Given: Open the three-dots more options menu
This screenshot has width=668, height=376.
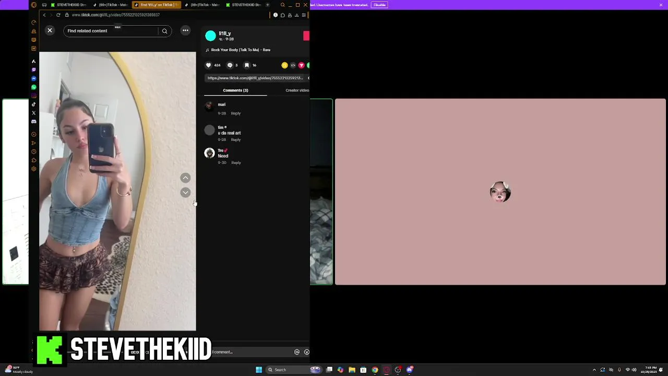Looking at the screenshot, I should tap(185, 30).
